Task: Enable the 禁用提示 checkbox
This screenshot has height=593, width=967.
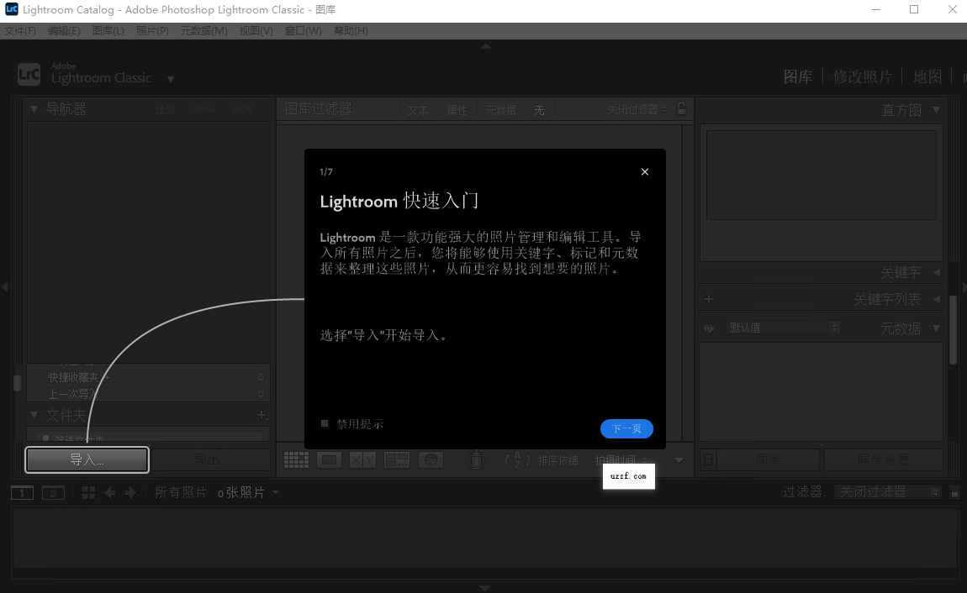Action: [325, 423]
